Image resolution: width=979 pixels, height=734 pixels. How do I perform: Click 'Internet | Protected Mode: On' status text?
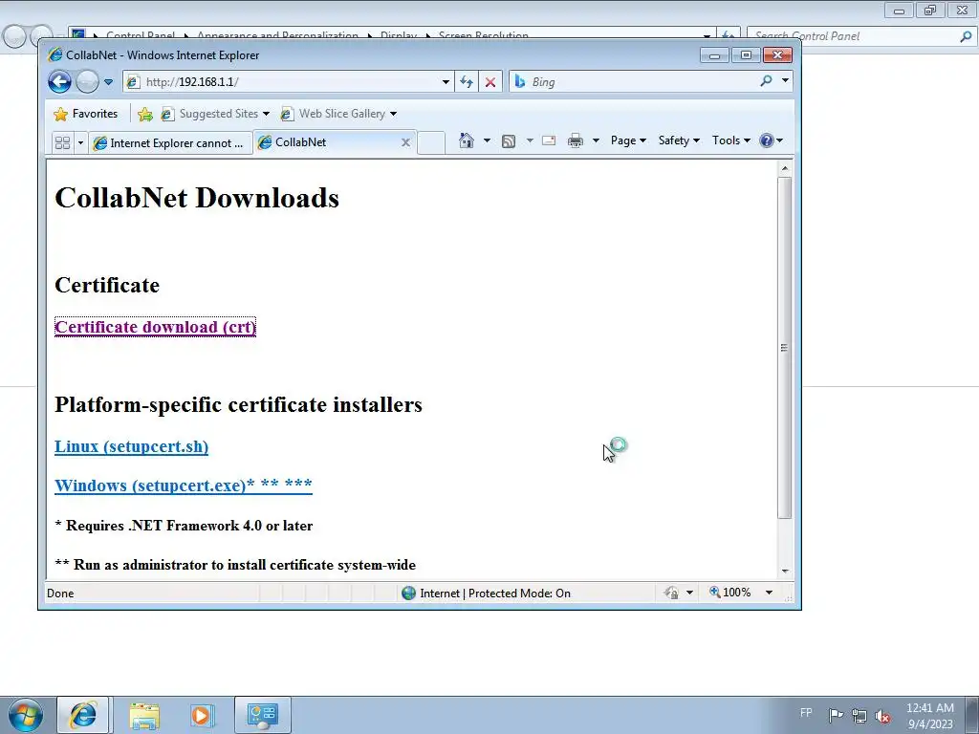click(495, 593)
